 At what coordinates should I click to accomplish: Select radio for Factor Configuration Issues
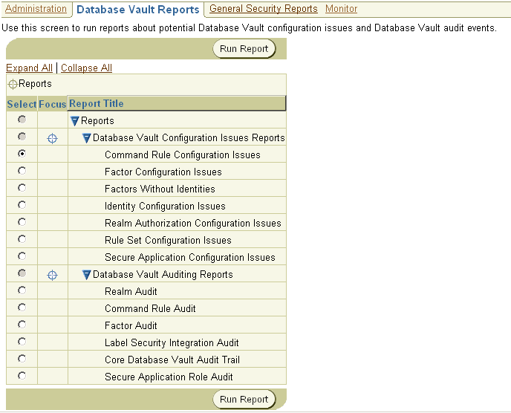pyautogui.click(x=22, y=171)
